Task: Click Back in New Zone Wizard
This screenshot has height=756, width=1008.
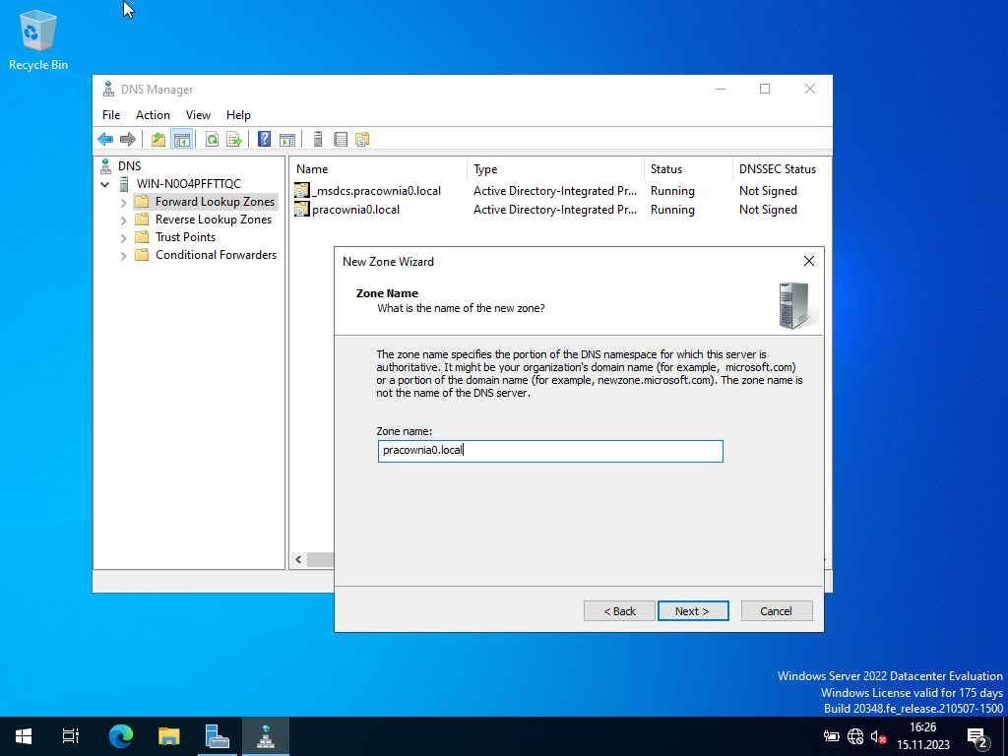Action: pos(619,610)
